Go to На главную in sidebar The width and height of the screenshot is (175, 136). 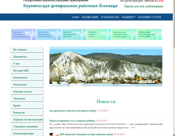pyautogui.click(x=27, y=50)
